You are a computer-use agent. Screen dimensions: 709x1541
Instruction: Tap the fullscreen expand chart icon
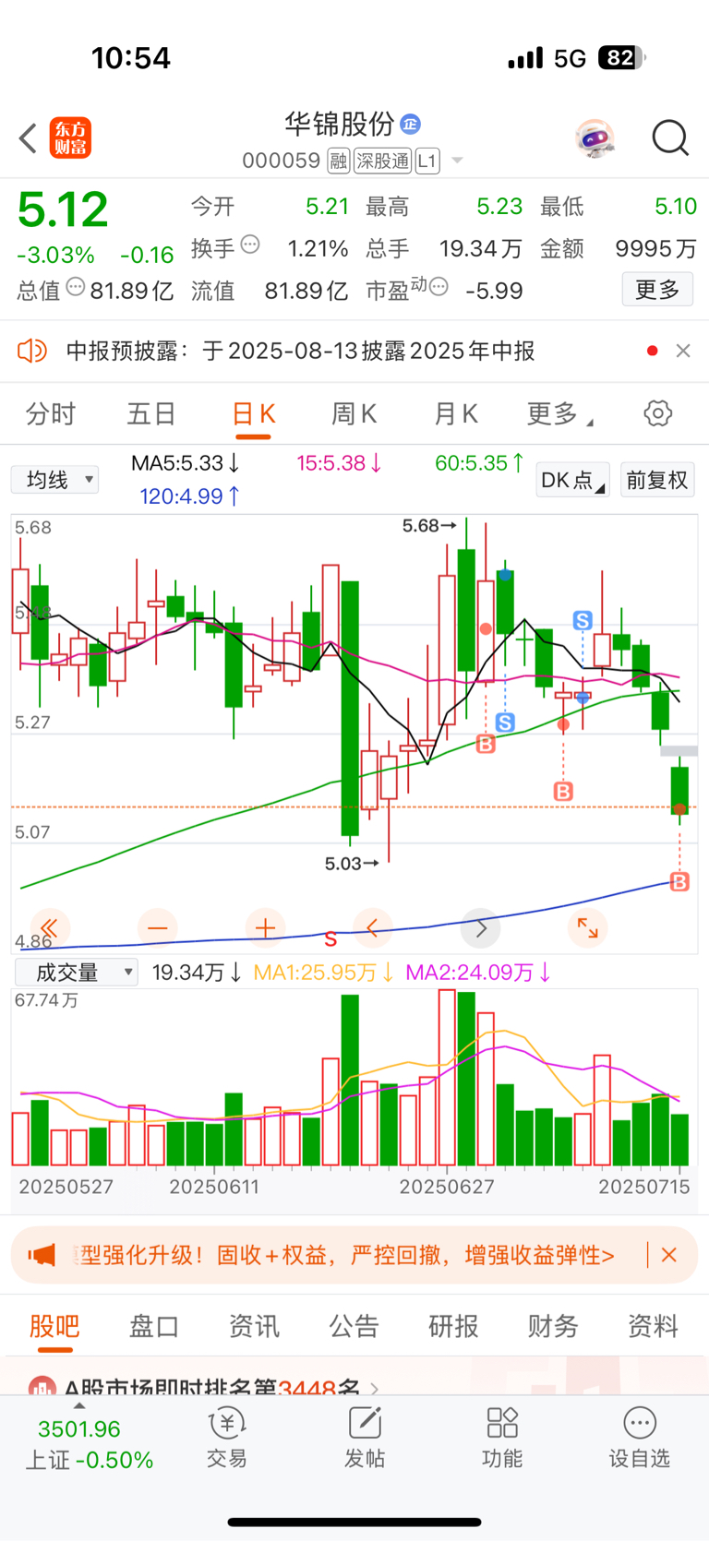(588, 928)
